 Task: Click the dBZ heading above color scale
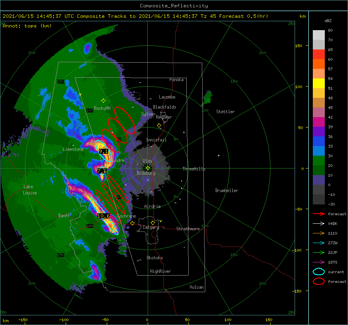pyautogui.click(x=328, y=20)
